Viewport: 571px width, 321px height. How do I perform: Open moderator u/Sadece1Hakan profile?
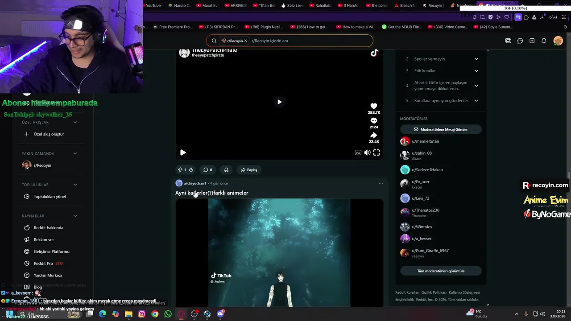[427, 170]
